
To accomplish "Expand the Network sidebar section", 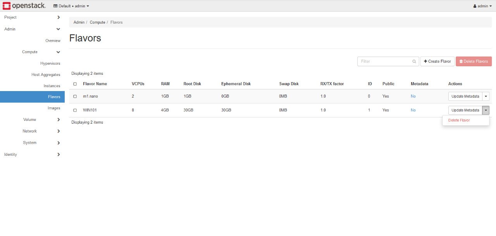I will 58,131.
